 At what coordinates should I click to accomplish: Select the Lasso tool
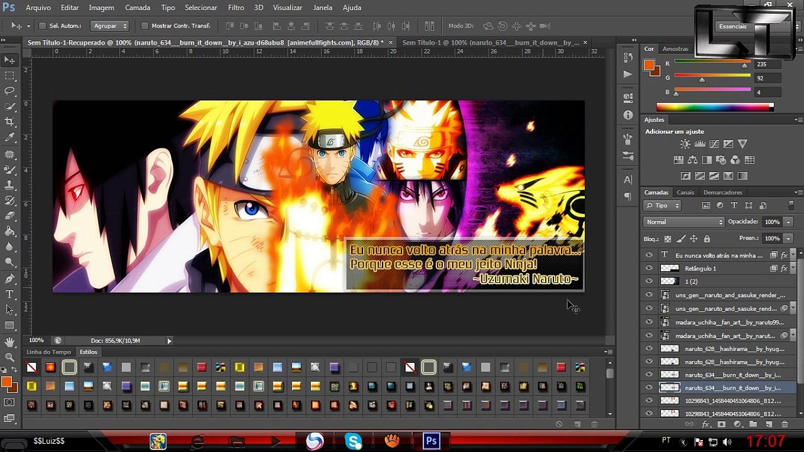[10, 91]
